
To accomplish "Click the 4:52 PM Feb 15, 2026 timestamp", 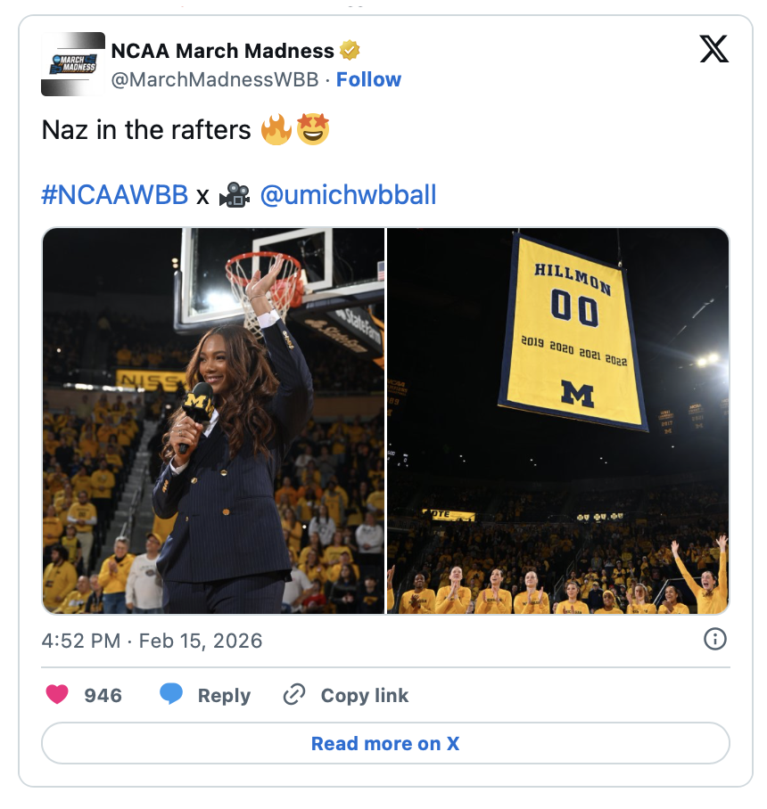I will click(152, 641).
